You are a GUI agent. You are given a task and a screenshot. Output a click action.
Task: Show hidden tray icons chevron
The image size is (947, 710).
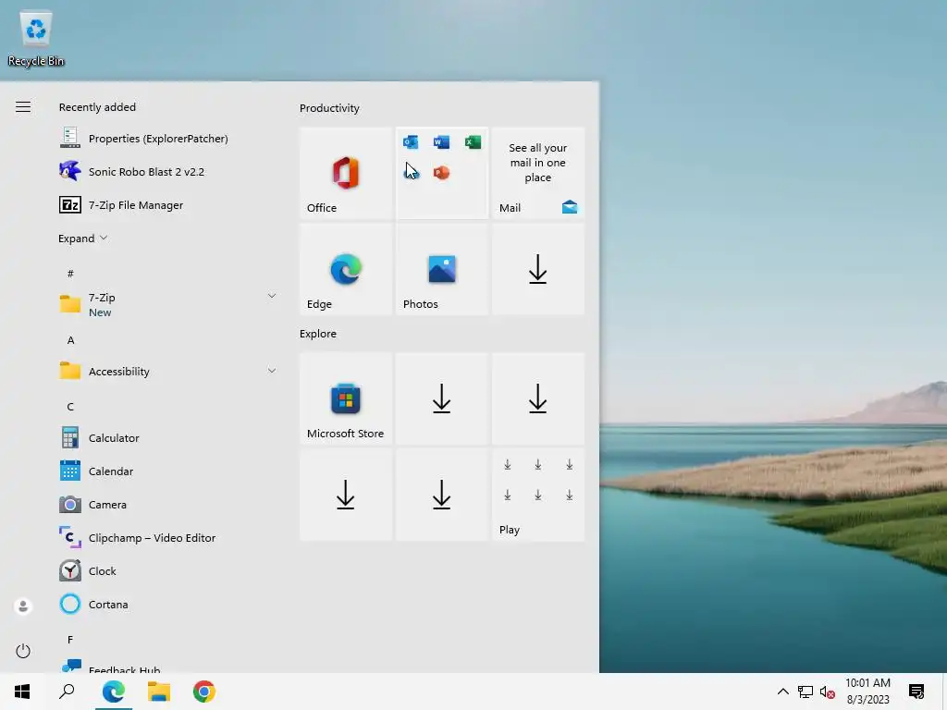pos(782,692)
